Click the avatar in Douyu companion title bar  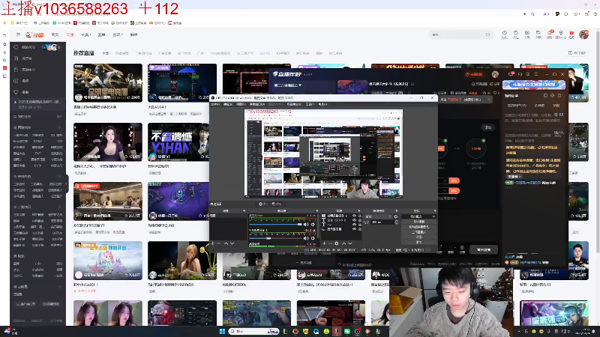[495, 74]
